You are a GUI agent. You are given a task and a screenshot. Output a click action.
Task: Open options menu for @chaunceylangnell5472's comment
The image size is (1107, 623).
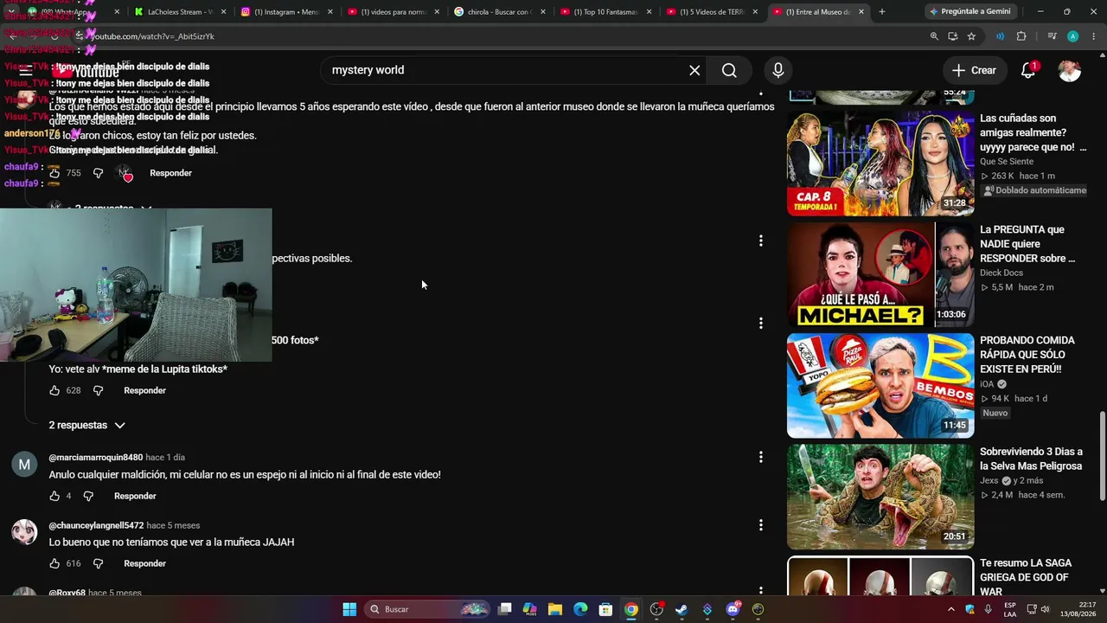(x=761, y=525)
